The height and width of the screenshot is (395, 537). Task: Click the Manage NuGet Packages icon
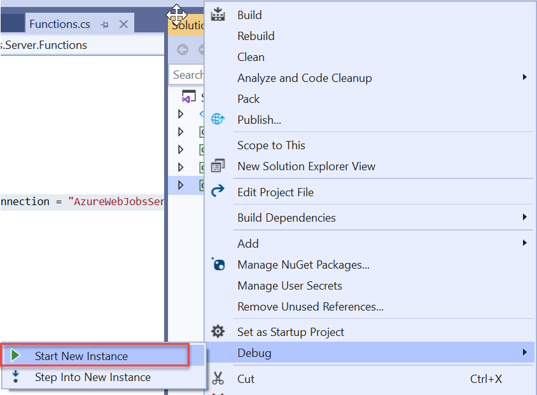pyautogui.click(x=218, y=264)
